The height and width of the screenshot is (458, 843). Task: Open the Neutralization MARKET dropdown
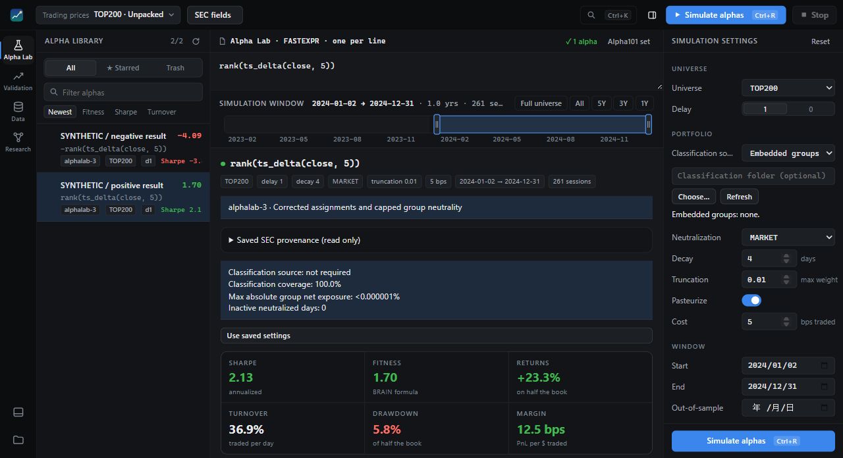[788, 237]
